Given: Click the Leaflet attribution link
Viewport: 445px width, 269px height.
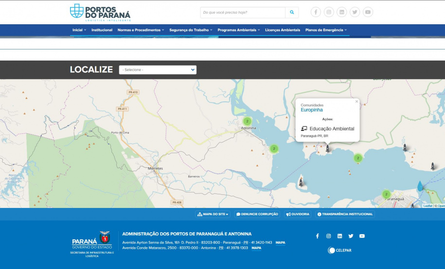Looking at the screenshot, I should [x=427, y=206].
